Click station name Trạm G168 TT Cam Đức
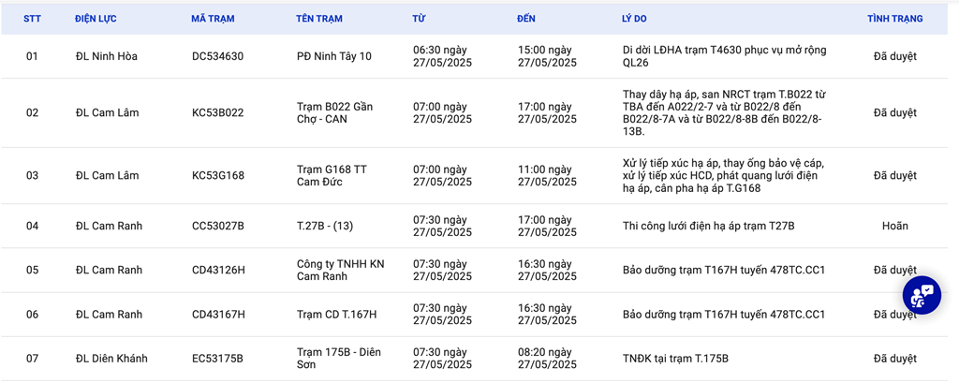The image size is (959, 383). 332,176
